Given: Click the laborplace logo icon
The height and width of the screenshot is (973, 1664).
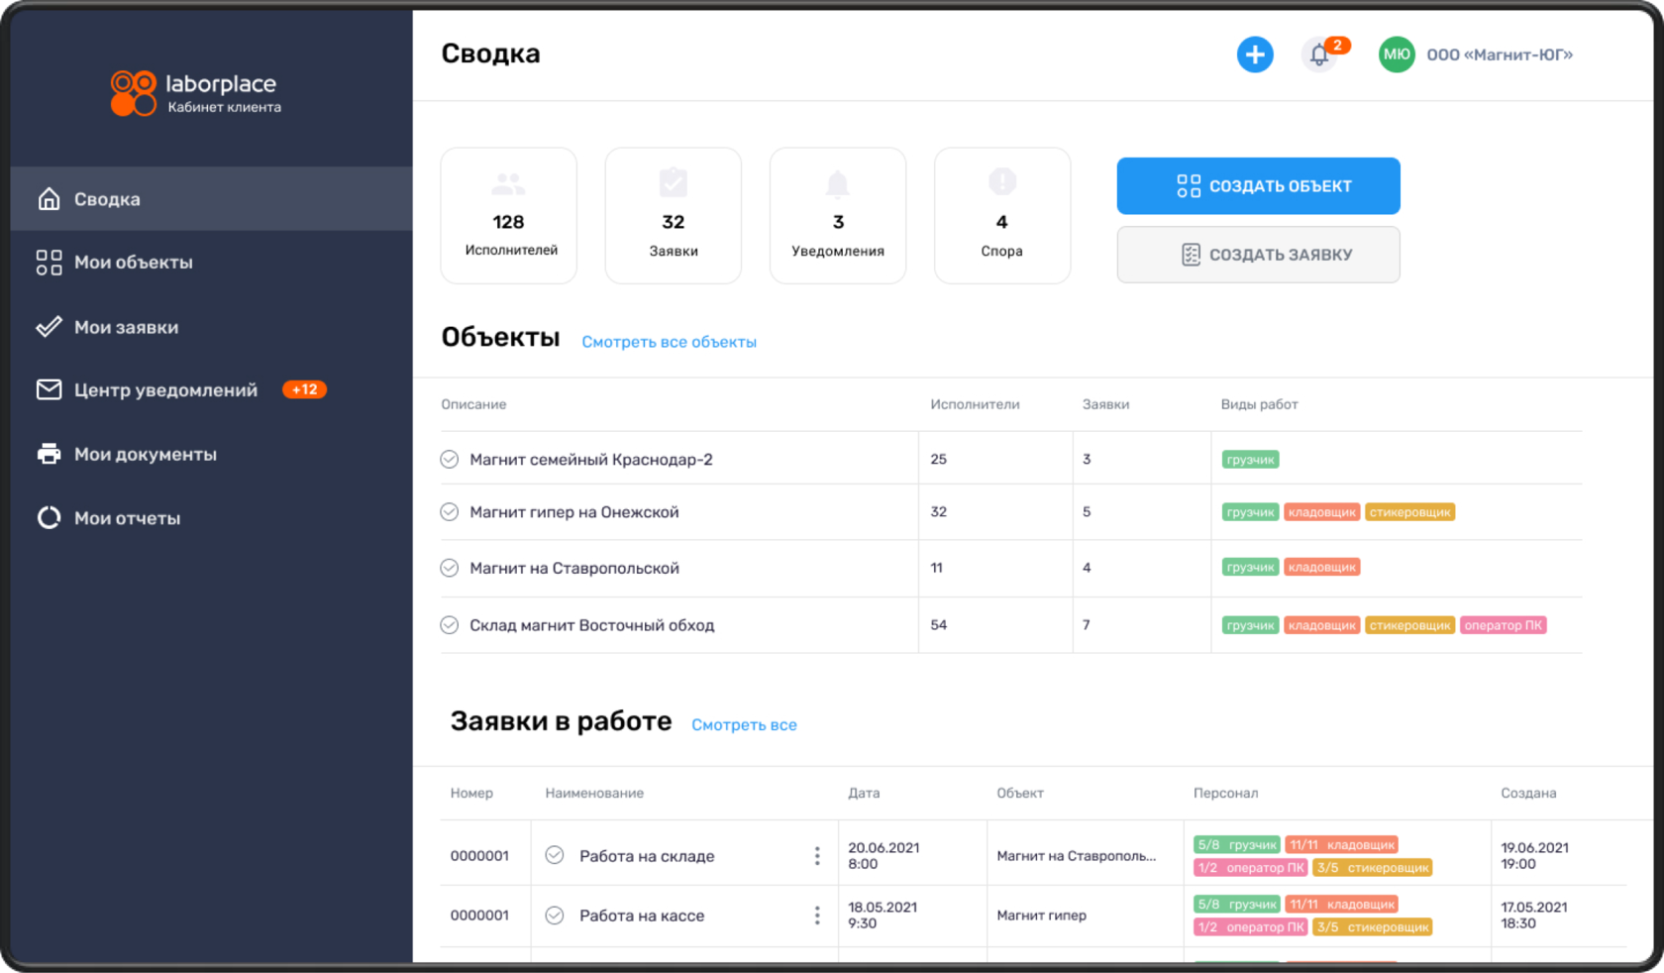Looking at the screenshot, I should click(x=134, y=93).
